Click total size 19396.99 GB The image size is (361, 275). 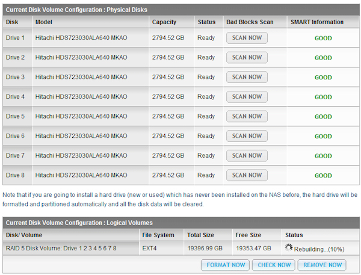[x=205, y=249]
